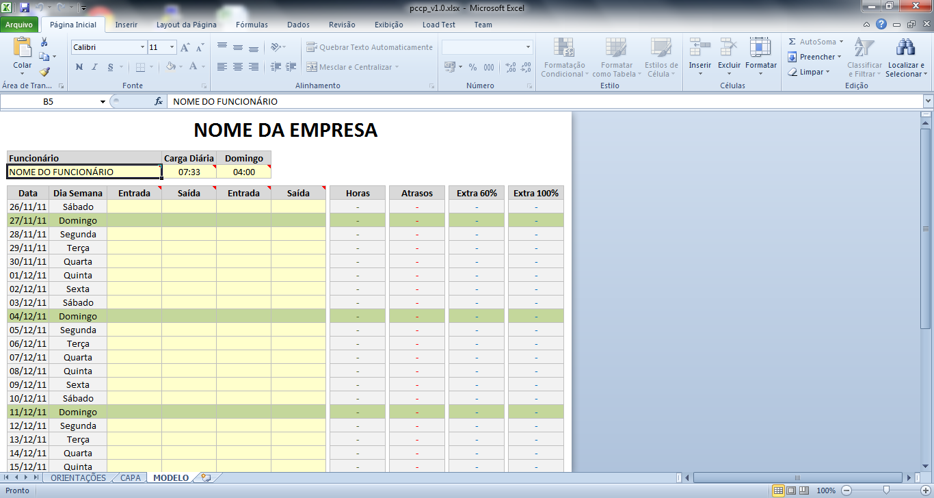Toggle bold (N) formatting
This screenshot has width=934, height=498.
[79, 67]
